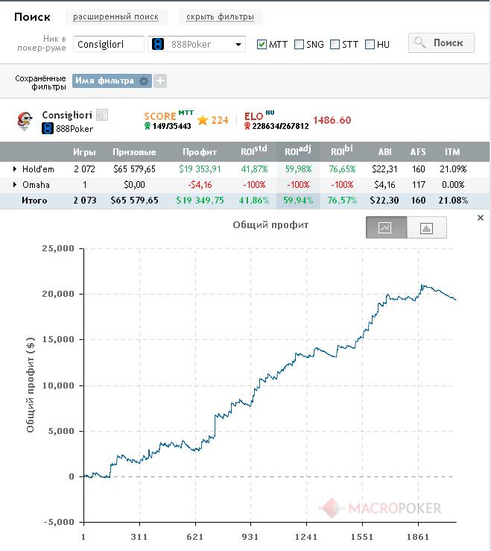Image resolution: width=491 pixels, height=551 pixels.
Task: Close the profit chart panel
Action: pos(481,218)
